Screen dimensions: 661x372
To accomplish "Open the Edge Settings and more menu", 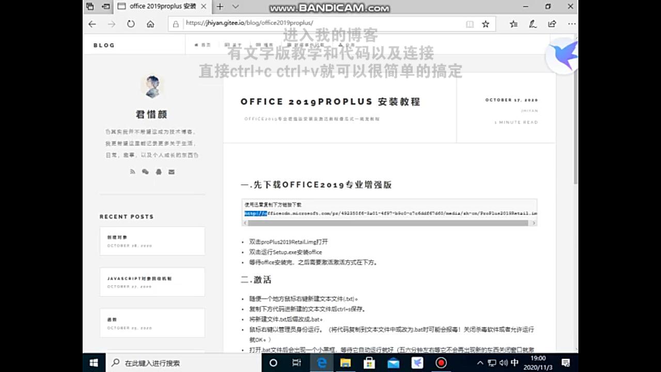I will [572, 24].
